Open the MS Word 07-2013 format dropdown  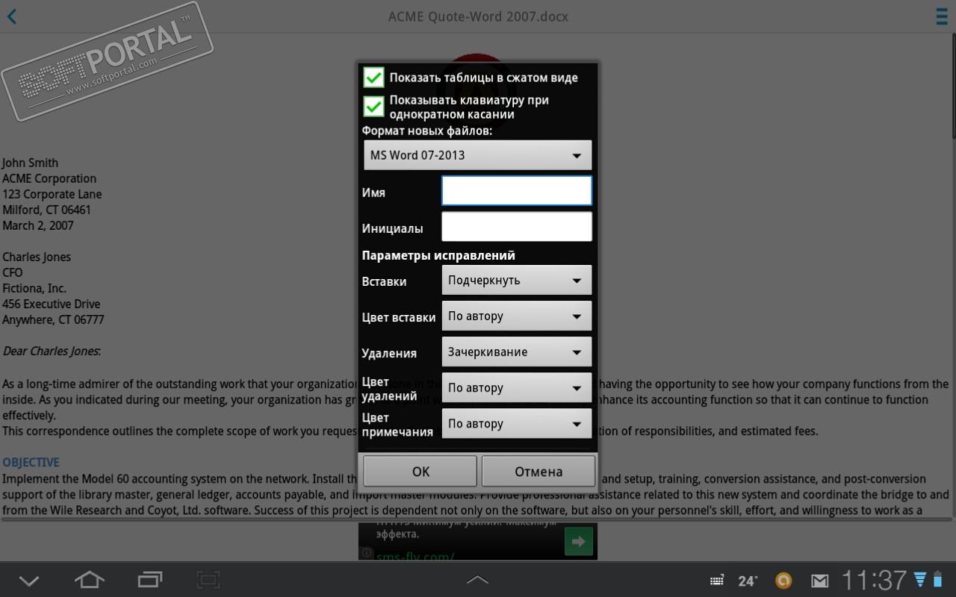coord(477,155)
